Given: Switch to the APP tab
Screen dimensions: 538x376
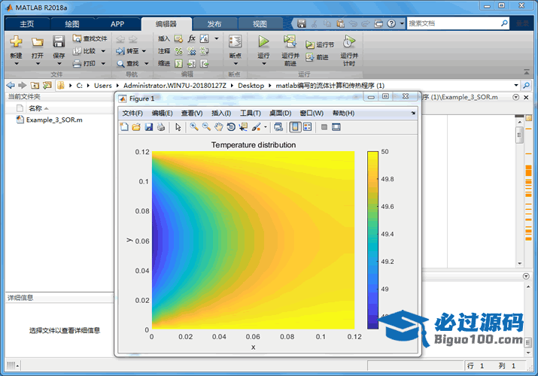Looking at the screenshot, I should [x=117, y=23].
